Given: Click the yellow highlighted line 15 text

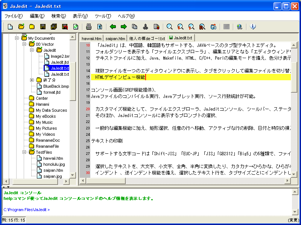Looking at the screenshot, I should click(120, 77).
